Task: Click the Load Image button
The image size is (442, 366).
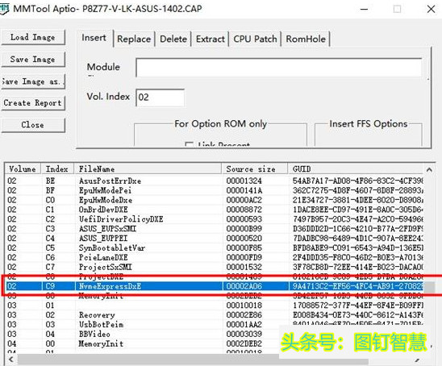Action: click(x=33, y=37)
